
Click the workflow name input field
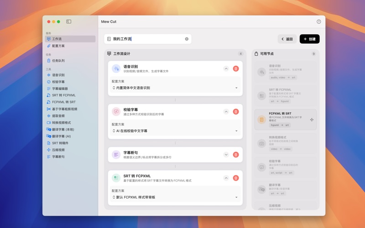(148, 39)
